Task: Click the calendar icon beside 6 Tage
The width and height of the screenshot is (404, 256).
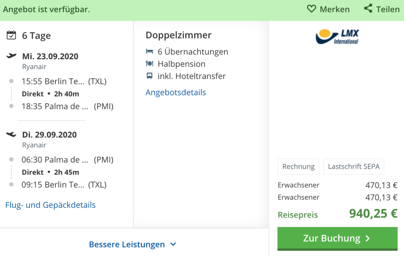Action: click(x=11, y=35)
